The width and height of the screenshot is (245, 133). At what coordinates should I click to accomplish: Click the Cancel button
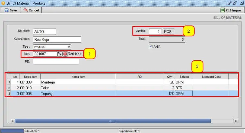click(31, 10)
